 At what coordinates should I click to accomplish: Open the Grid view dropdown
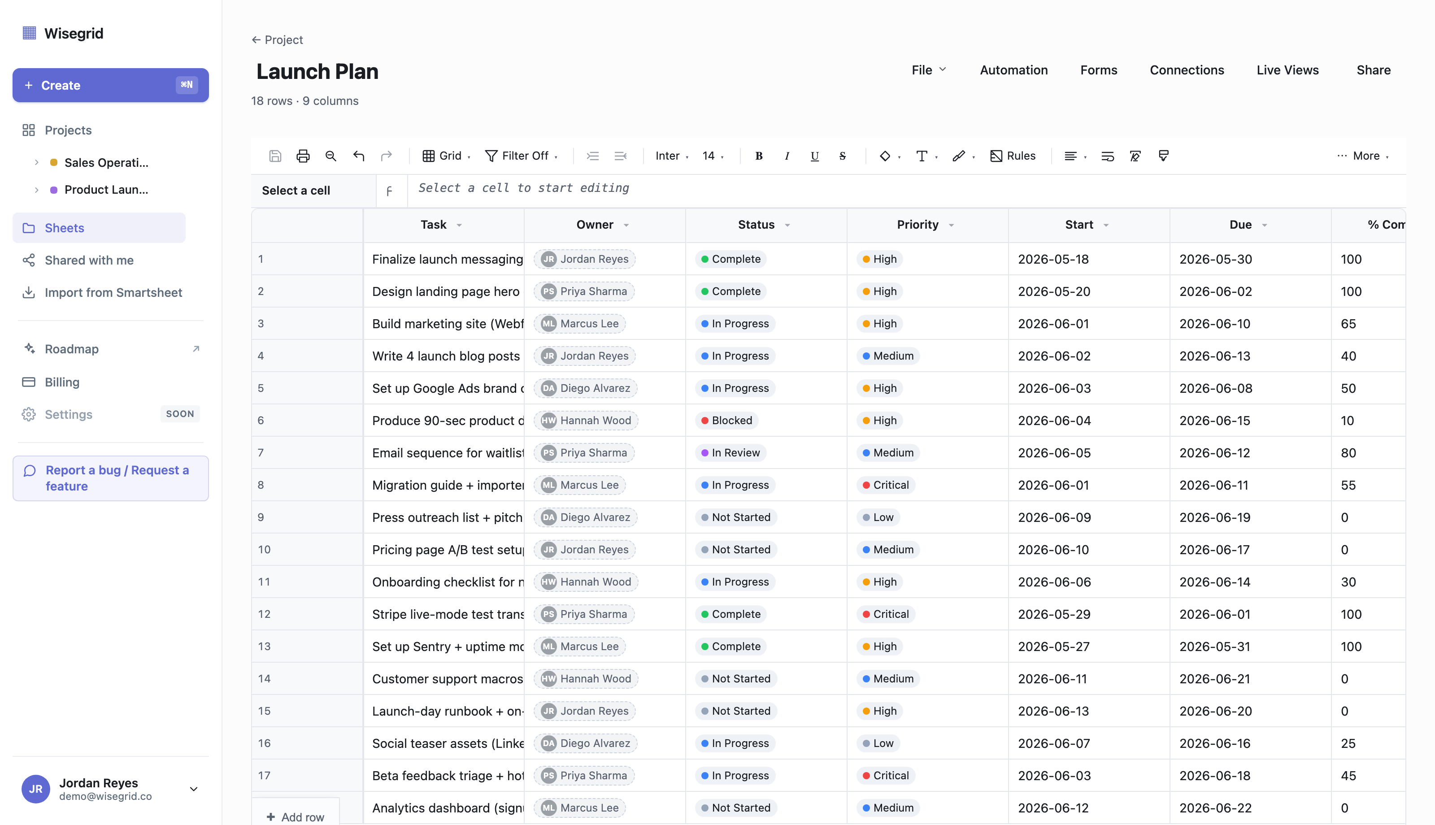[x=446, y=156]
